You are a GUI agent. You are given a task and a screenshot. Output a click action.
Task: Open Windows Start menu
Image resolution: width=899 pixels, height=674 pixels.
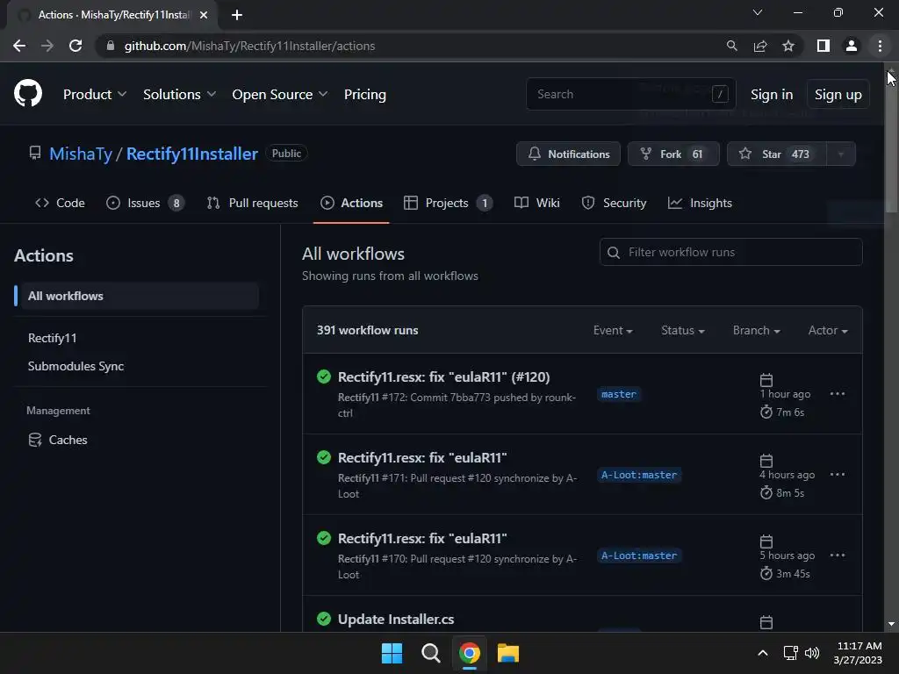pos(392,653)
